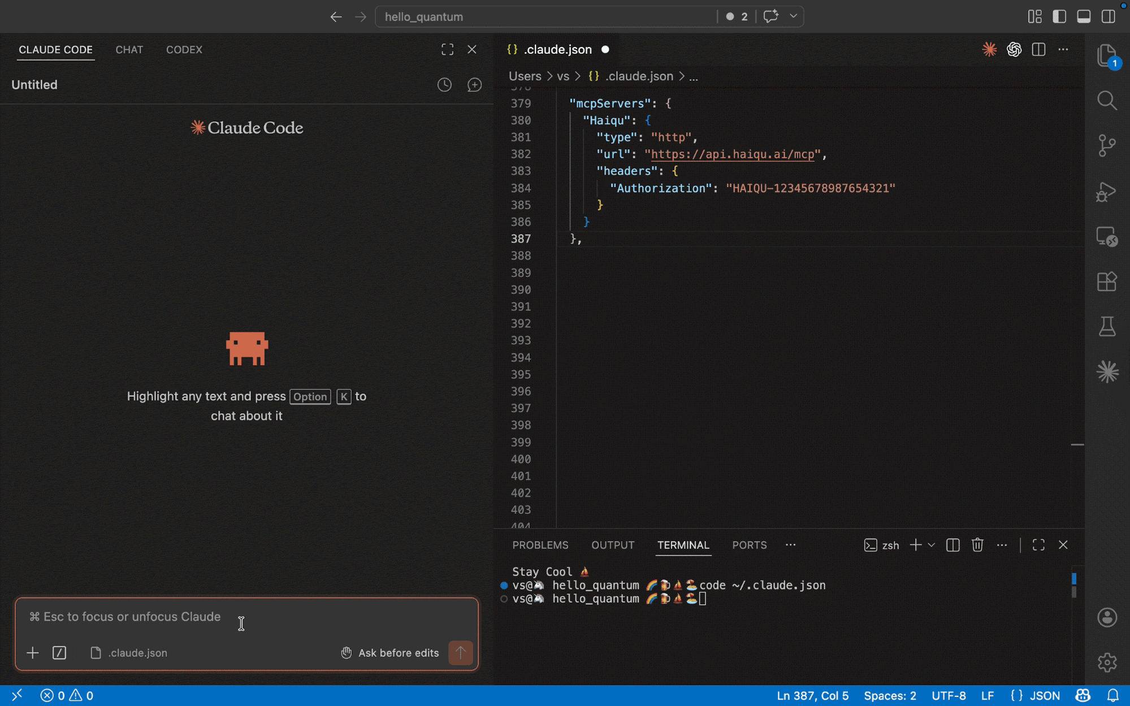
Task: Toggle Ask before edits mode
Action: pyautogui.click(x=390, y=653)
